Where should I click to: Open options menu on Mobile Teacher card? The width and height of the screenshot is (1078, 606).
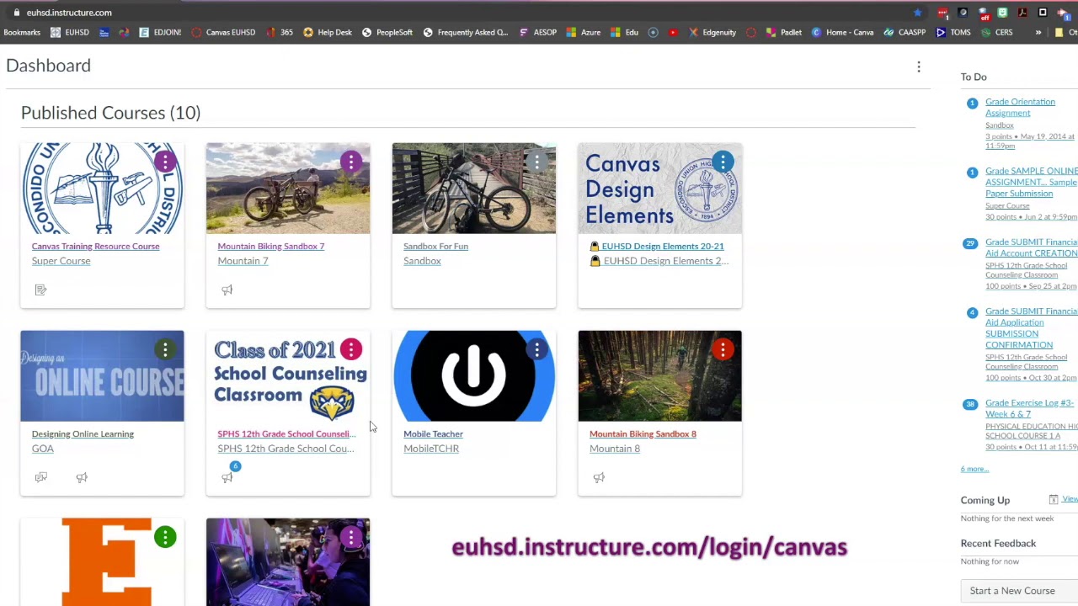click(x=536, y=349)
